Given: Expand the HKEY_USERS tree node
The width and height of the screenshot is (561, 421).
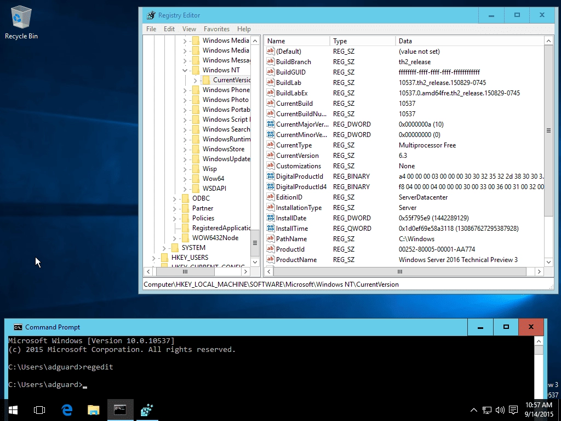Looking at the screenshot, I should click(x=154, y=258).
